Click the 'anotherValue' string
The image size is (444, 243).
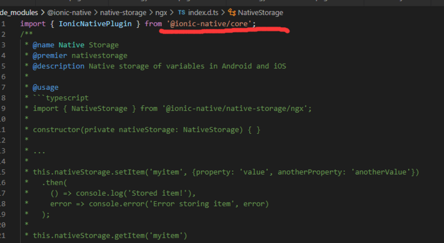(x=381, y=172)
